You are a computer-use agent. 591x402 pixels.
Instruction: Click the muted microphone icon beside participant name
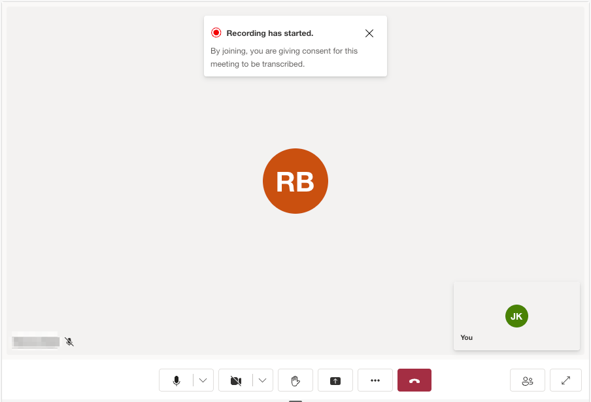69,342
